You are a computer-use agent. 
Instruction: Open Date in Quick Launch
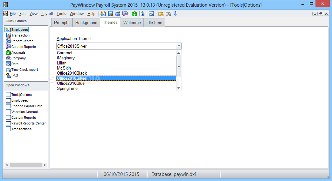tap(12, 64)
